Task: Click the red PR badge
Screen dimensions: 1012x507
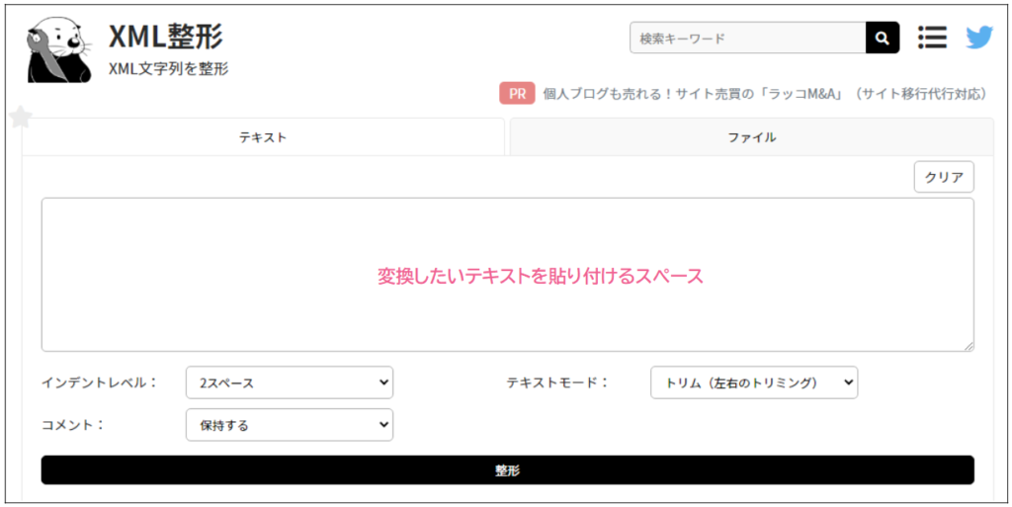Action: pyautogui.click(x=517, y=94)
